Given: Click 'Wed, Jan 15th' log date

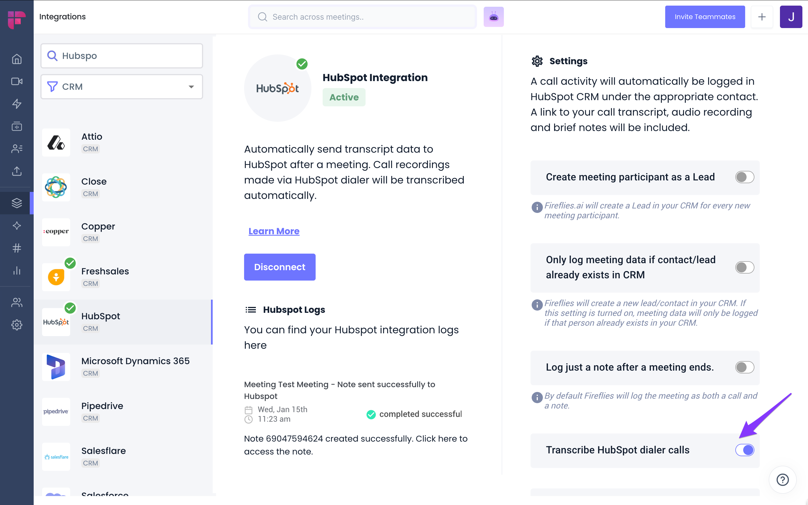Looking at the screenshot, I should (283, 410).
